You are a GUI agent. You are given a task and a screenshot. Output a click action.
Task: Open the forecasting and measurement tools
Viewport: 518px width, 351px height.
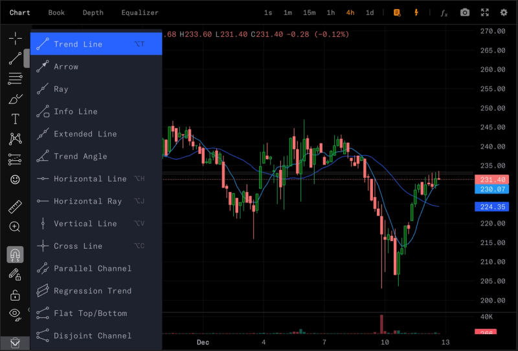click(15, 159)
